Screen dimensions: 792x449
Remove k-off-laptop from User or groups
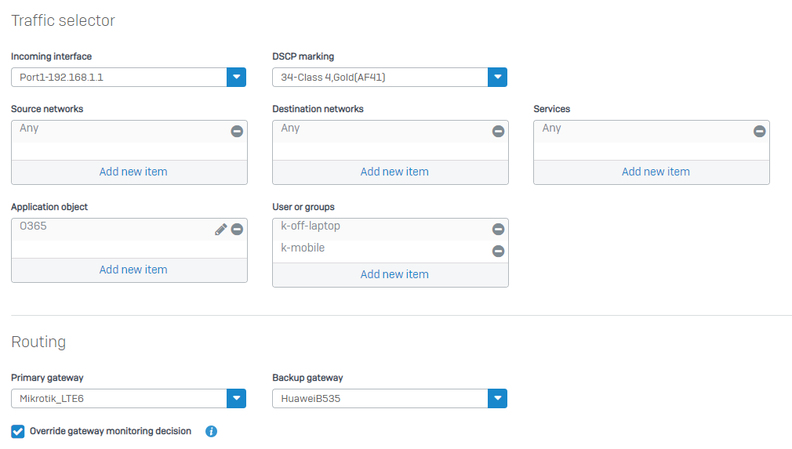[x=498, y=230]
